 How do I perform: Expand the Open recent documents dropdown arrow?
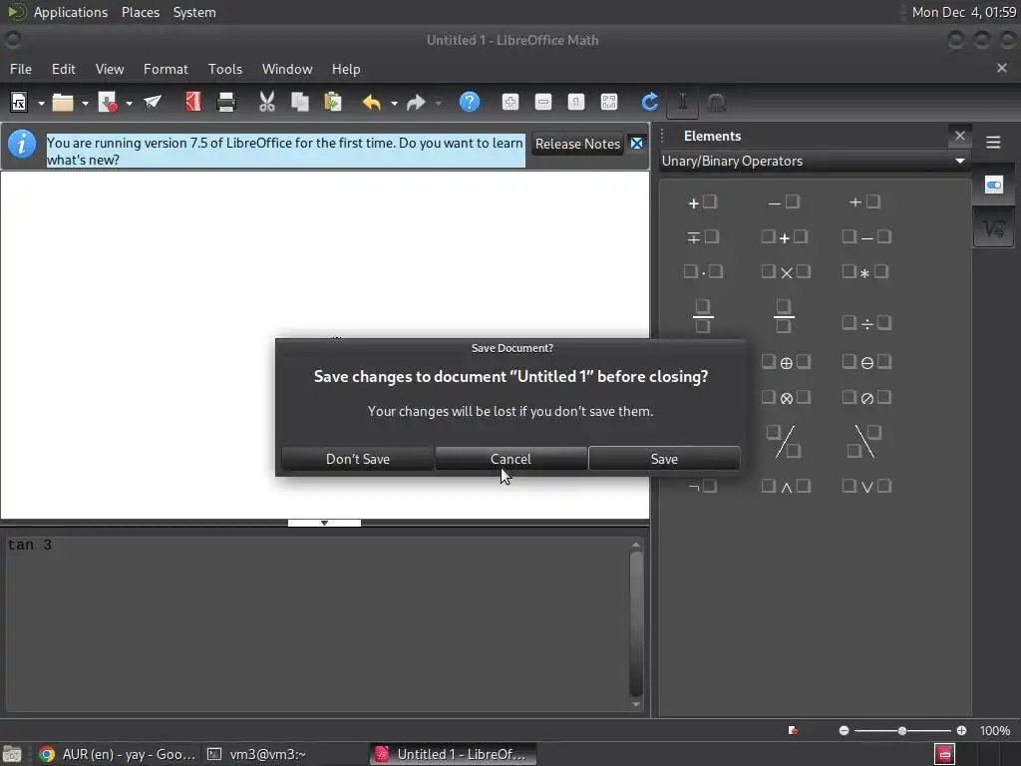point(85,103)
